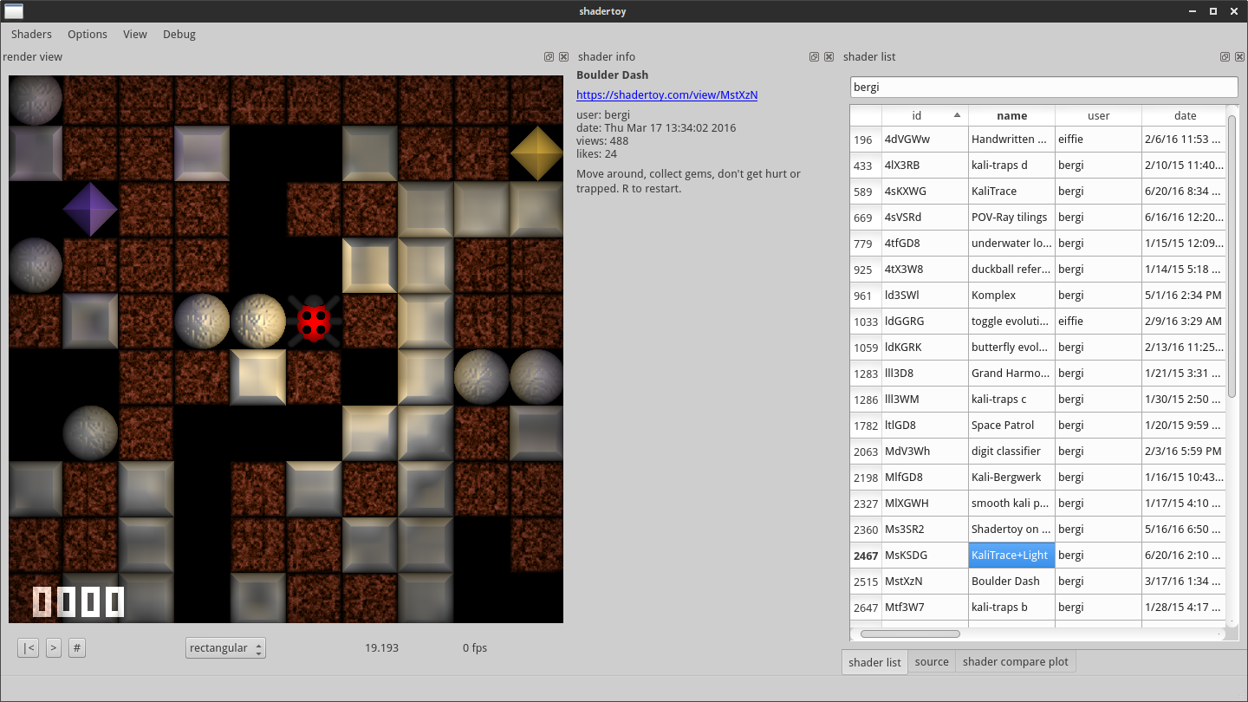Select the Komplex shader
The image size is (1248, 702).
click(1011, 295)
